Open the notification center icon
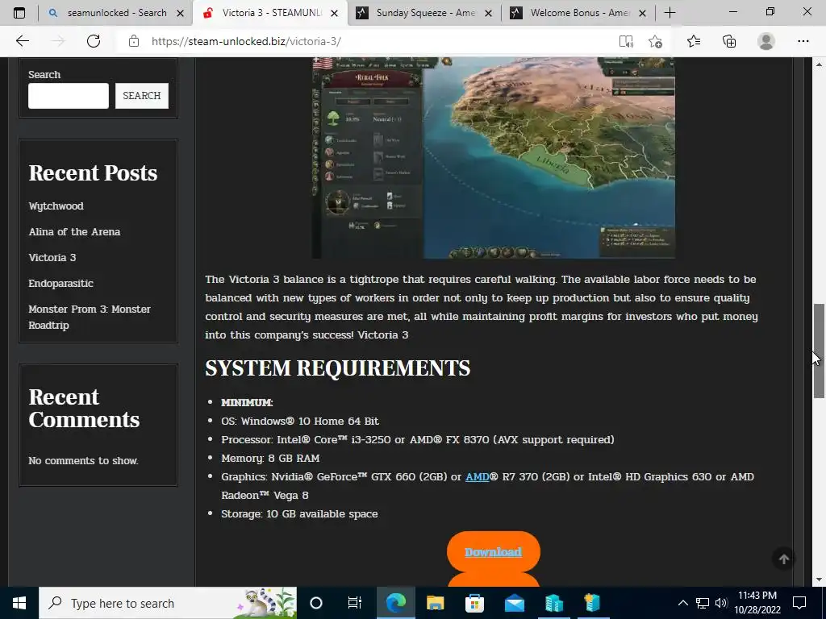The image size is (826, 619). 799,603
